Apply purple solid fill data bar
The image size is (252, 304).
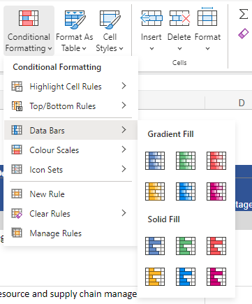(x=216, y=277)
